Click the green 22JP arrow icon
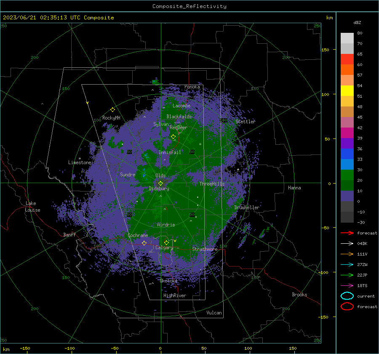Viewport: 379px width, 354px height. coord(347,275)
